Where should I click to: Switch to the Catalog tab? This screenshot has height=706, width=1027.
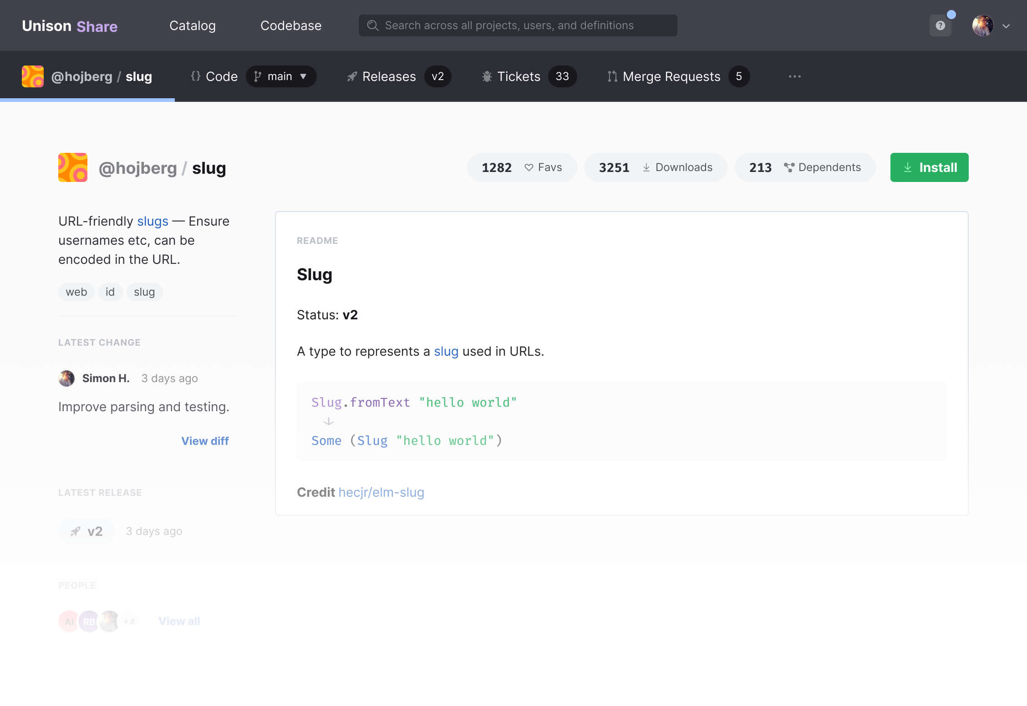point(192,25)
